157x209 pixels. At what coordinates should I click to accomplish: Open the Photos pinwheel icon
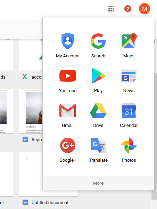[129, 145]
